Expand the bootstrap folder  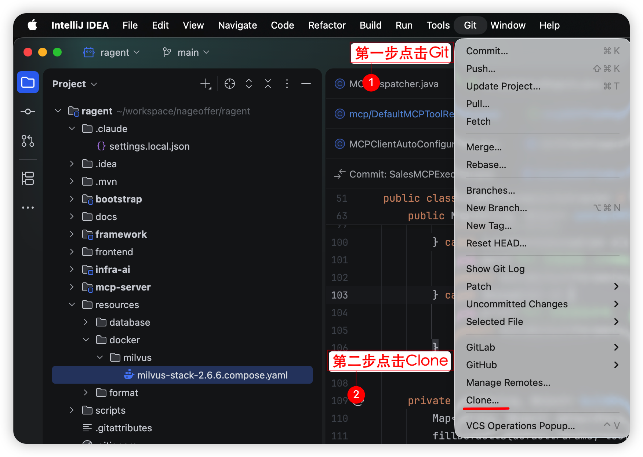point(72,199)
